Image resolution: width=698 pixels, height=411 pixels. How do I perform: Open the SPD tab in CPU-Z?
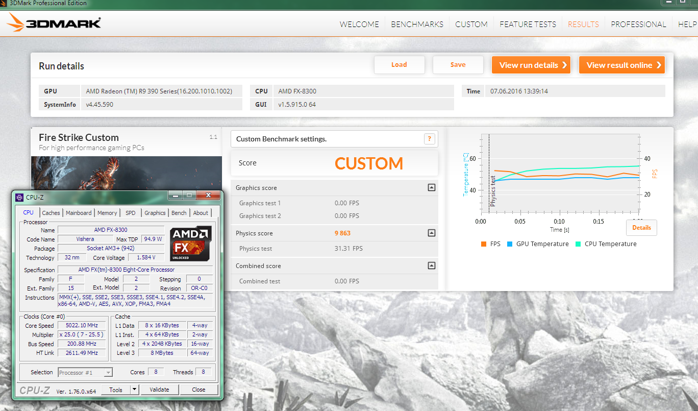[131, 213]
